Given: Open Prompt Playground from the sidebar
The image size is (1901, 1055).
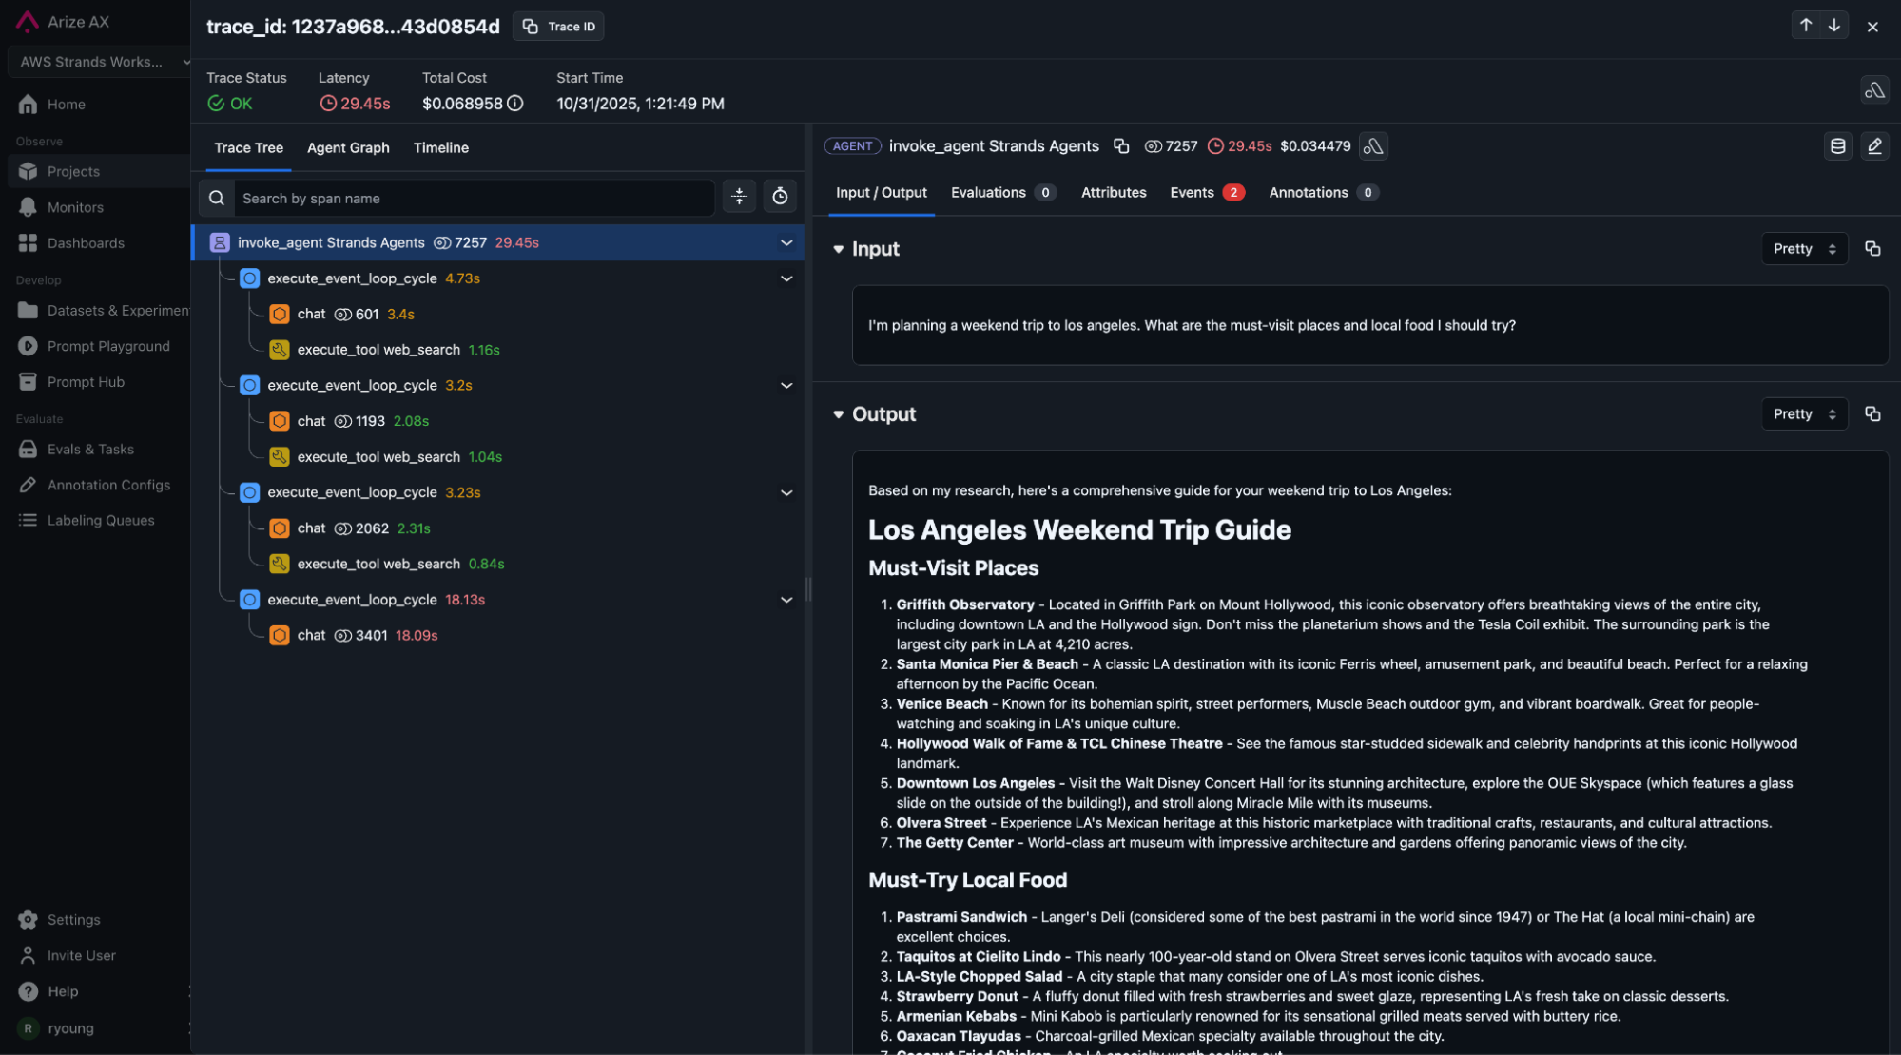Looking at the screenshot, I should (x=108, y=345).
